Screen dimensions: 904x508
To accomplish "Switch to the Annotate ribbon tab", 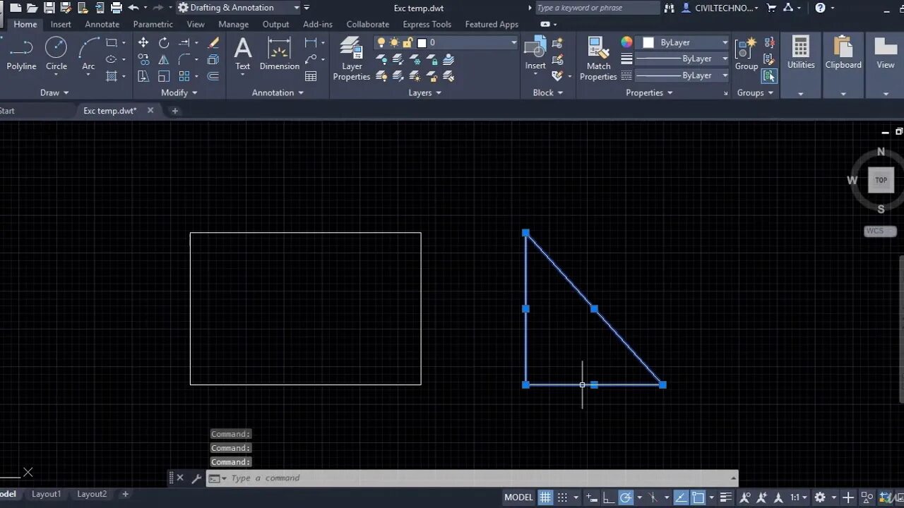I will pos(102,24).
